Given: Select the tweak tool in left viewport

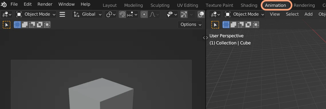Looking at the screenshot, I should click(x=7, y=25).
